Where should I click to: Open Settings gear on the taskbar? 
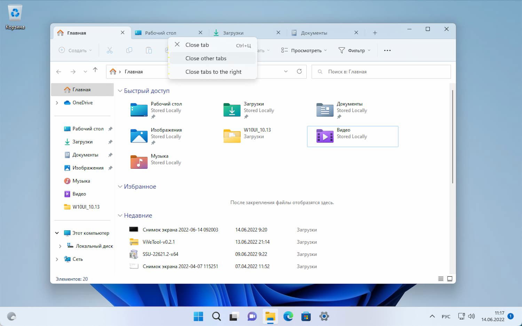click(x=324, y=316)
